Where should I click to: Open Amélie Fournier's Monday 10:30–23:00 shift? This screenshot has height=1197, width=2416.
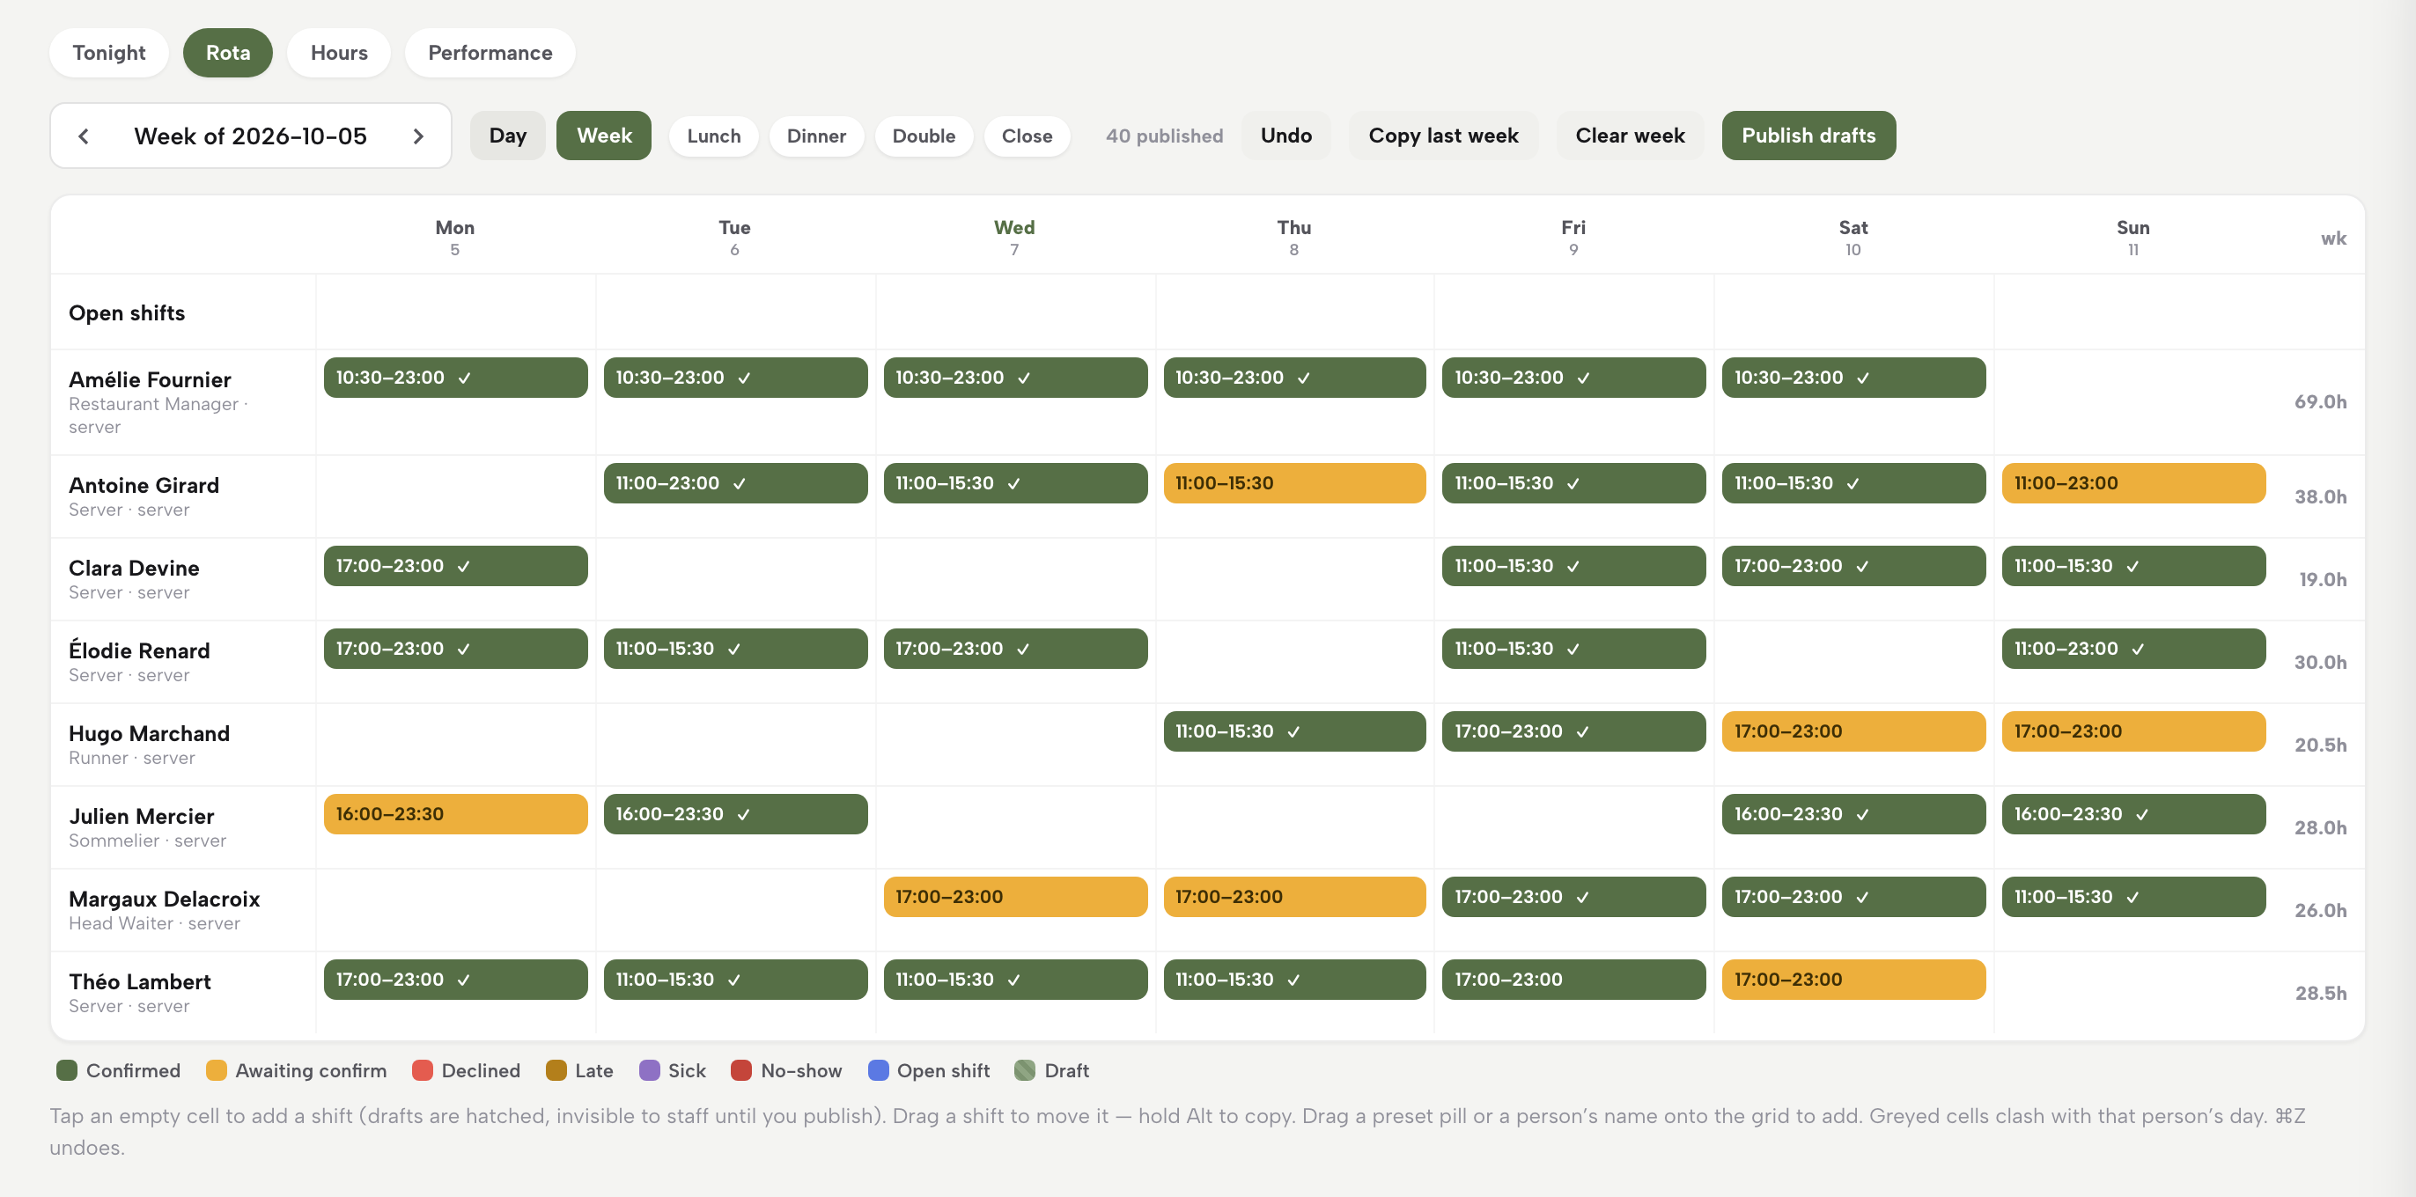[x=456, y=378]
